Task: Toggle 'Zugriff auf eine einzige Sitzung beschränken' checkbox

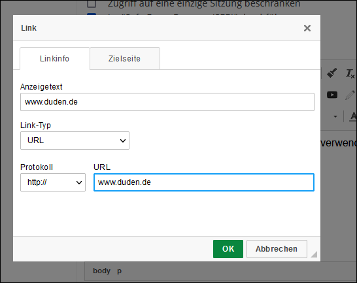Action: pyautogui.click(x=92, y=3)
